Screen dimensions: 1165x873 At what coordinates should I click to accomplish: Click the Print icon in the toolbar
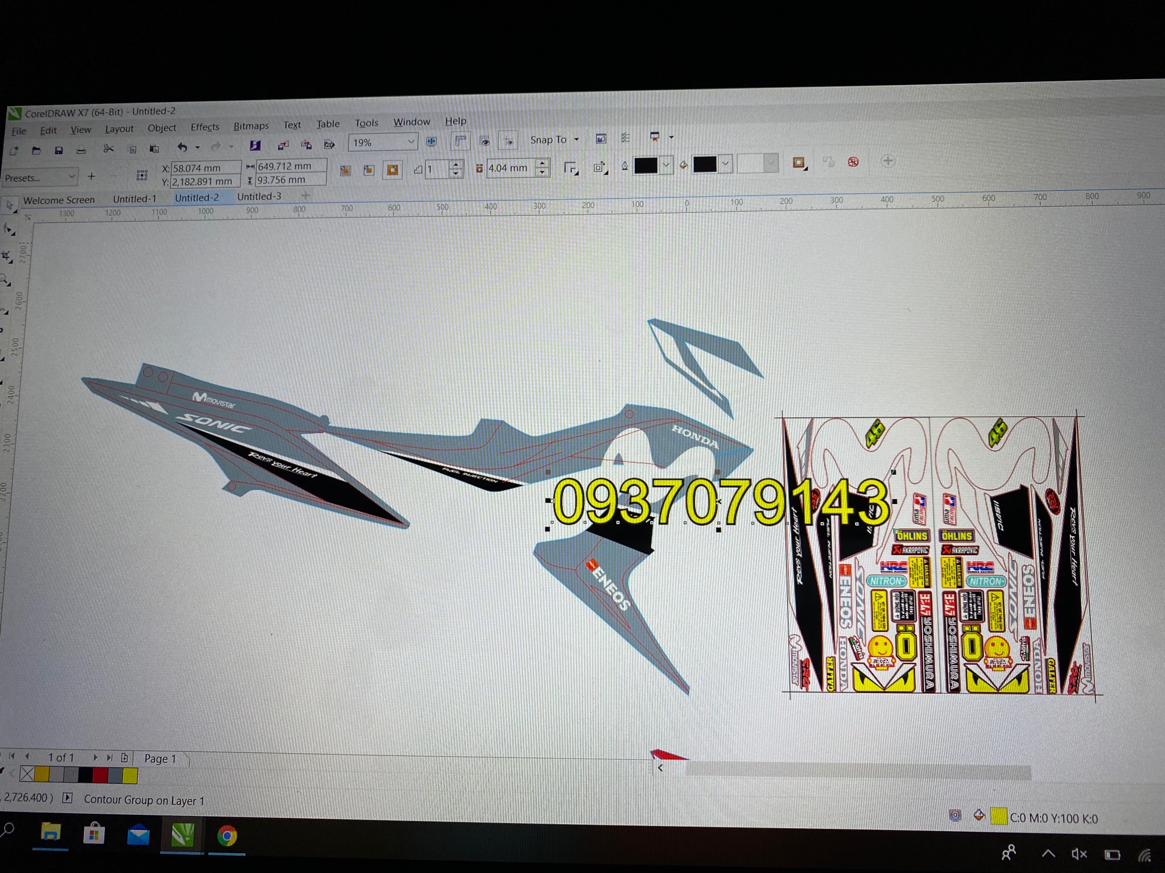pos(81,150)
